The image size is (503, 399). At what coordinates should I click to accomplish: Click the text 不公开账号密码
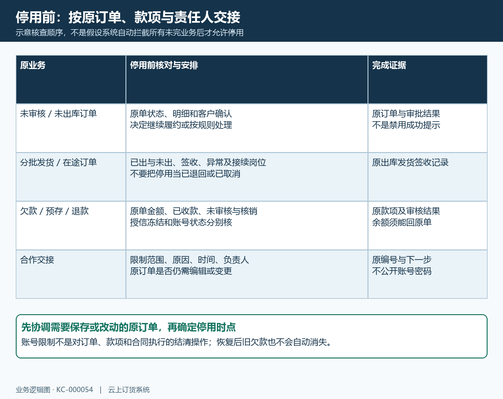[x=402, y=271]
